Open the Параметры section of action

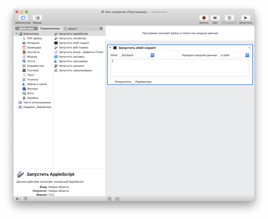143,82
